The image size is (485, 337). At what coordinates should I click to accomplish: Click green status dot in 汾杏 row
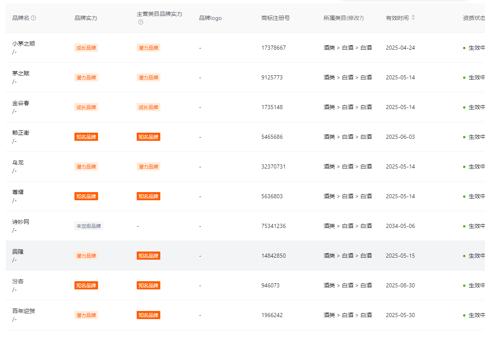point(464,285)
